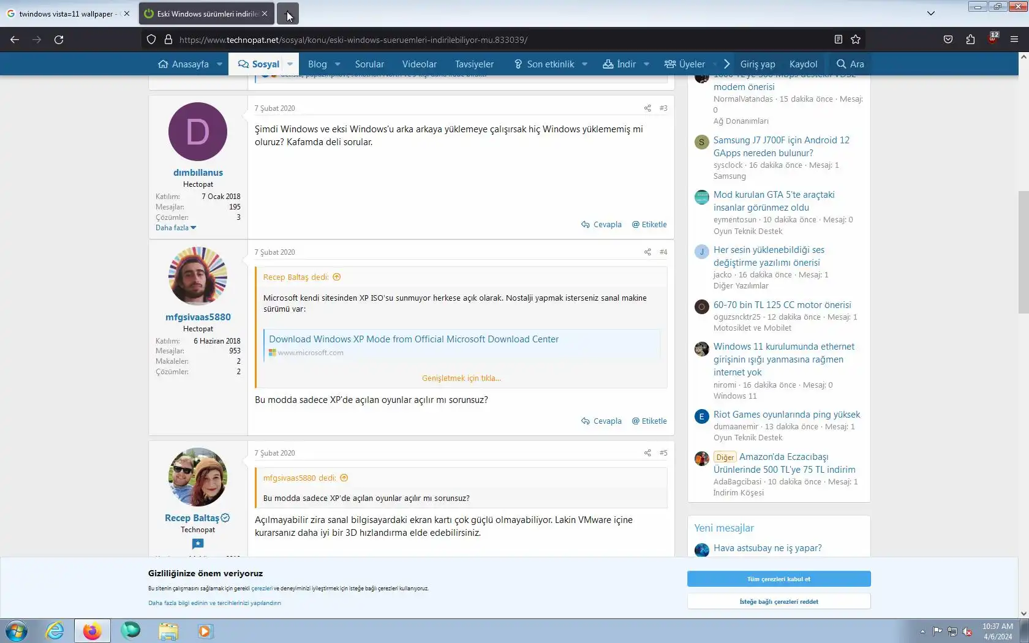Open the Tavsiyeler page

pyautogui.click(x=474, y=64)
